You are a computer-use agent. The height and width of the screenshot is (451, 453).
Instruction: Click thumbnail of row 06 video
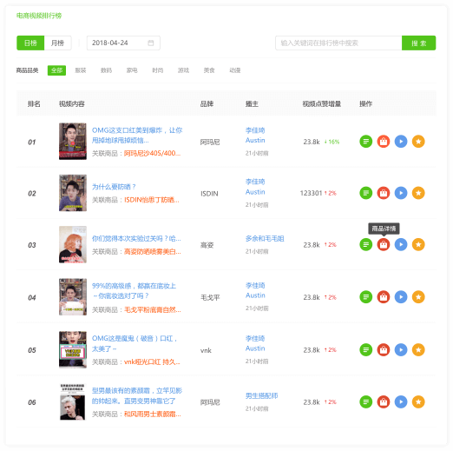(x=73, y=401)
